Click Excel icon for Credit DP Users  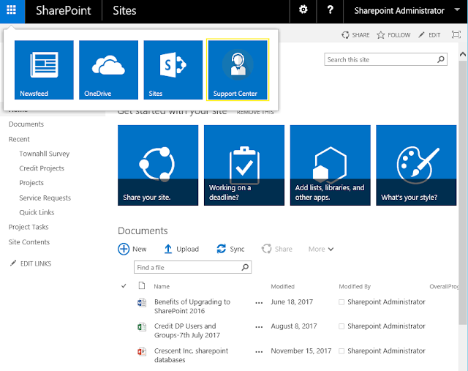(142, 327)
